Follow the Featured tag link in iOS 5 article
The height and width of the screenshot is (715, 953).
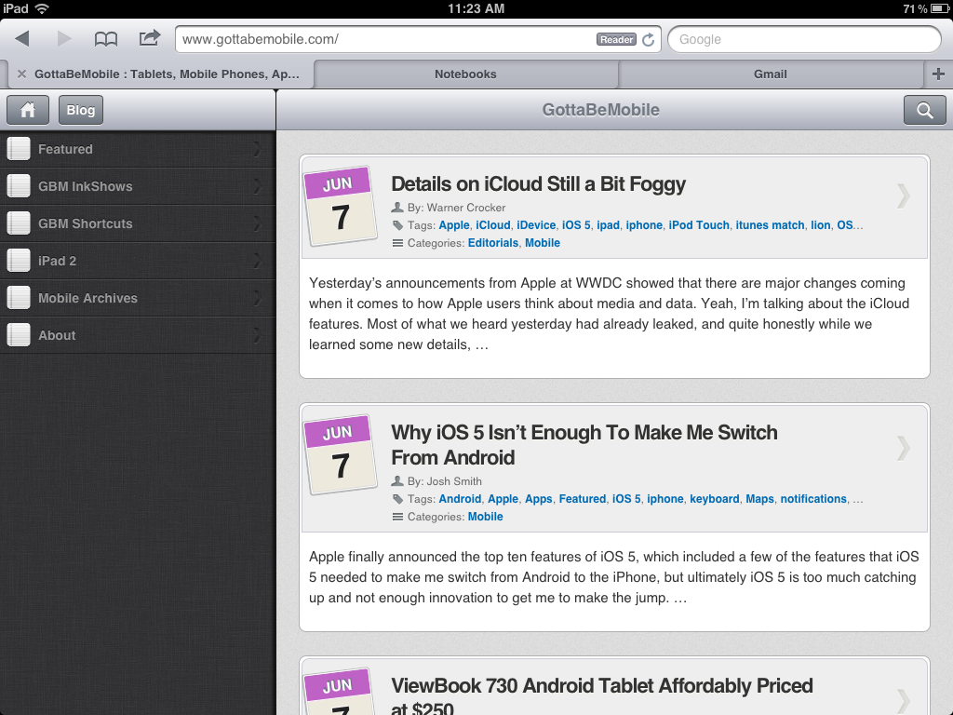click(583, 499)
